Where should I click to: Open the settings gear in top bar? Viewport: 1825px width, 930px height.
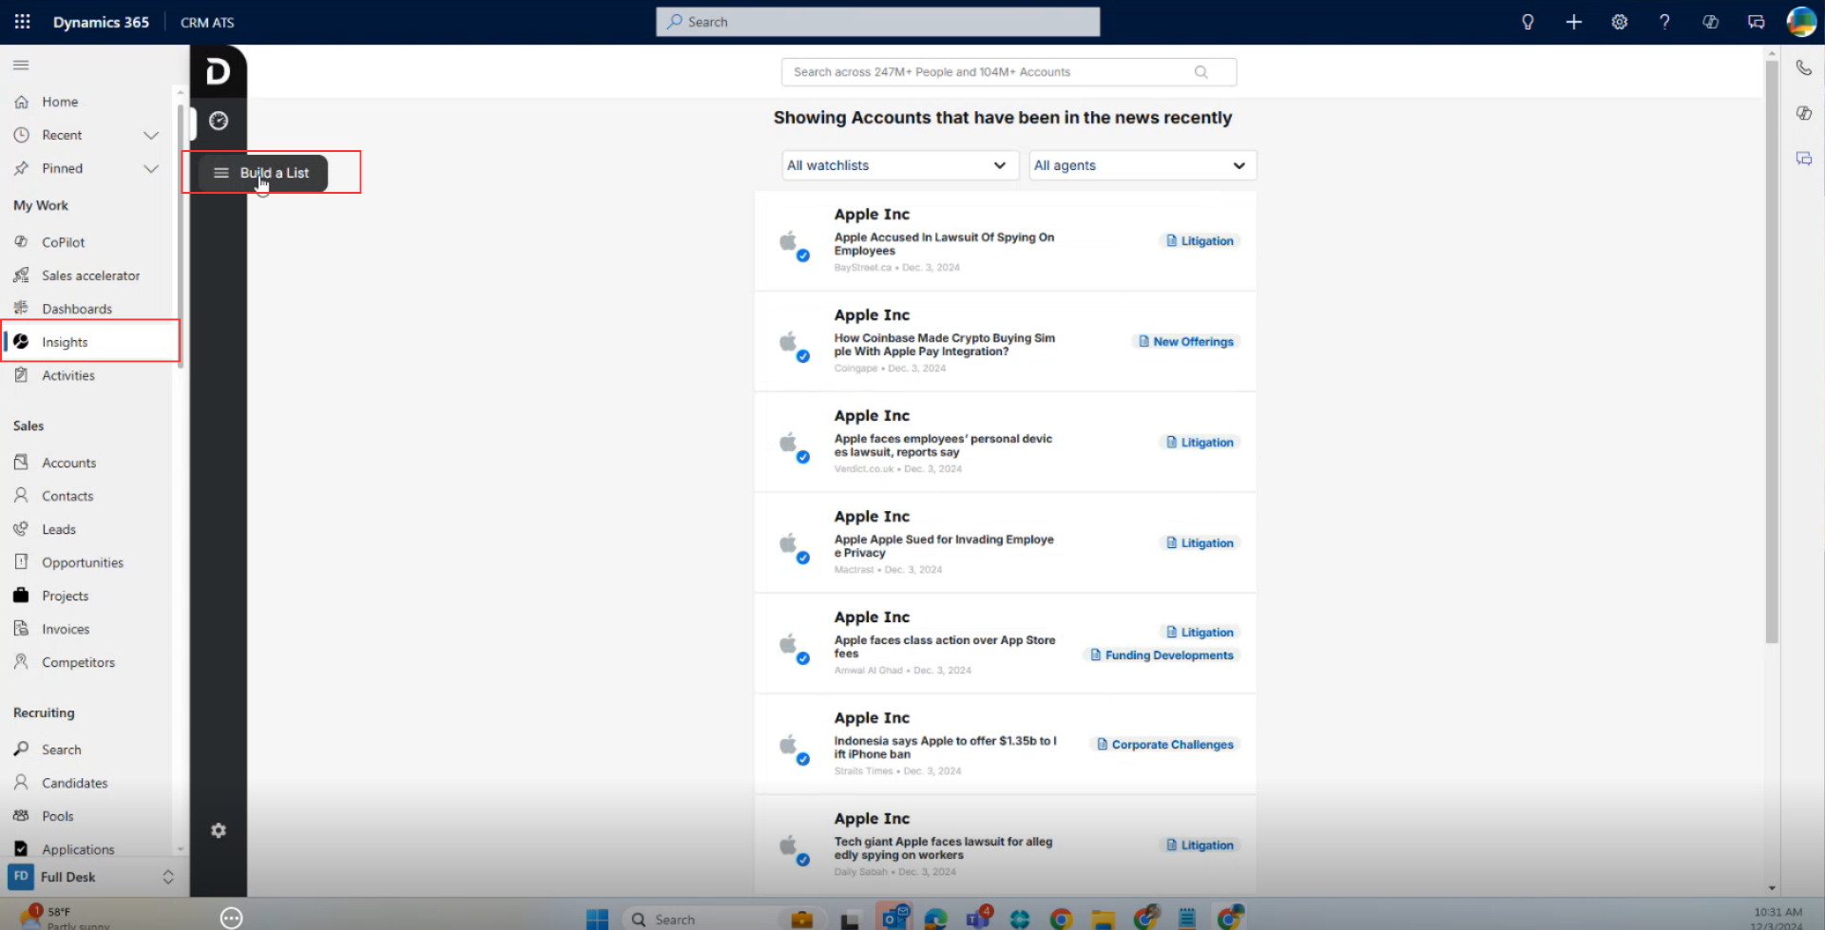[x=1619, y=22]
